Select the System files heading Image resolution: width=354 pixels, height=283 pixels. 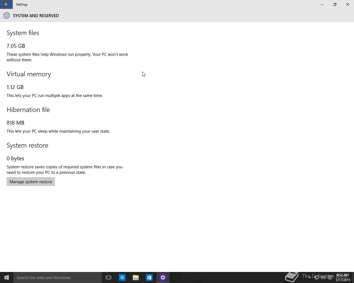pos(23,33)
